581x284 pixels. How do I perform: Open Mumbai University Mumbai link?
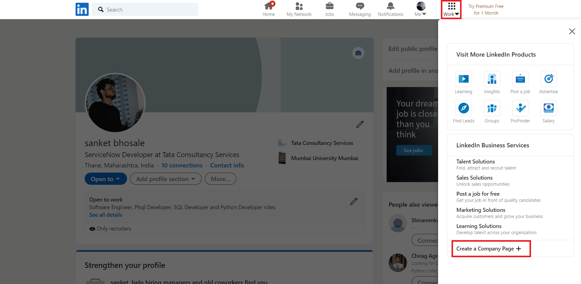(x=325, y=158)
